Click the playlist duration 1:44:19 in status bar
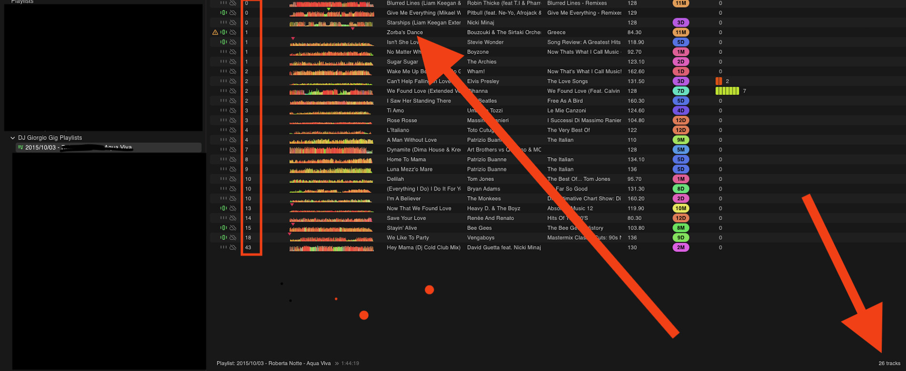Image resolution: width=906 pixels, height=371 pixels. click(350, 363)
